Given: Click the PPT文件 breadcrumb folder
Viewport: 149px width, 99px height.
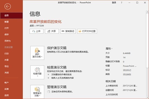Looking at the screenshot, I should [40, 26].
